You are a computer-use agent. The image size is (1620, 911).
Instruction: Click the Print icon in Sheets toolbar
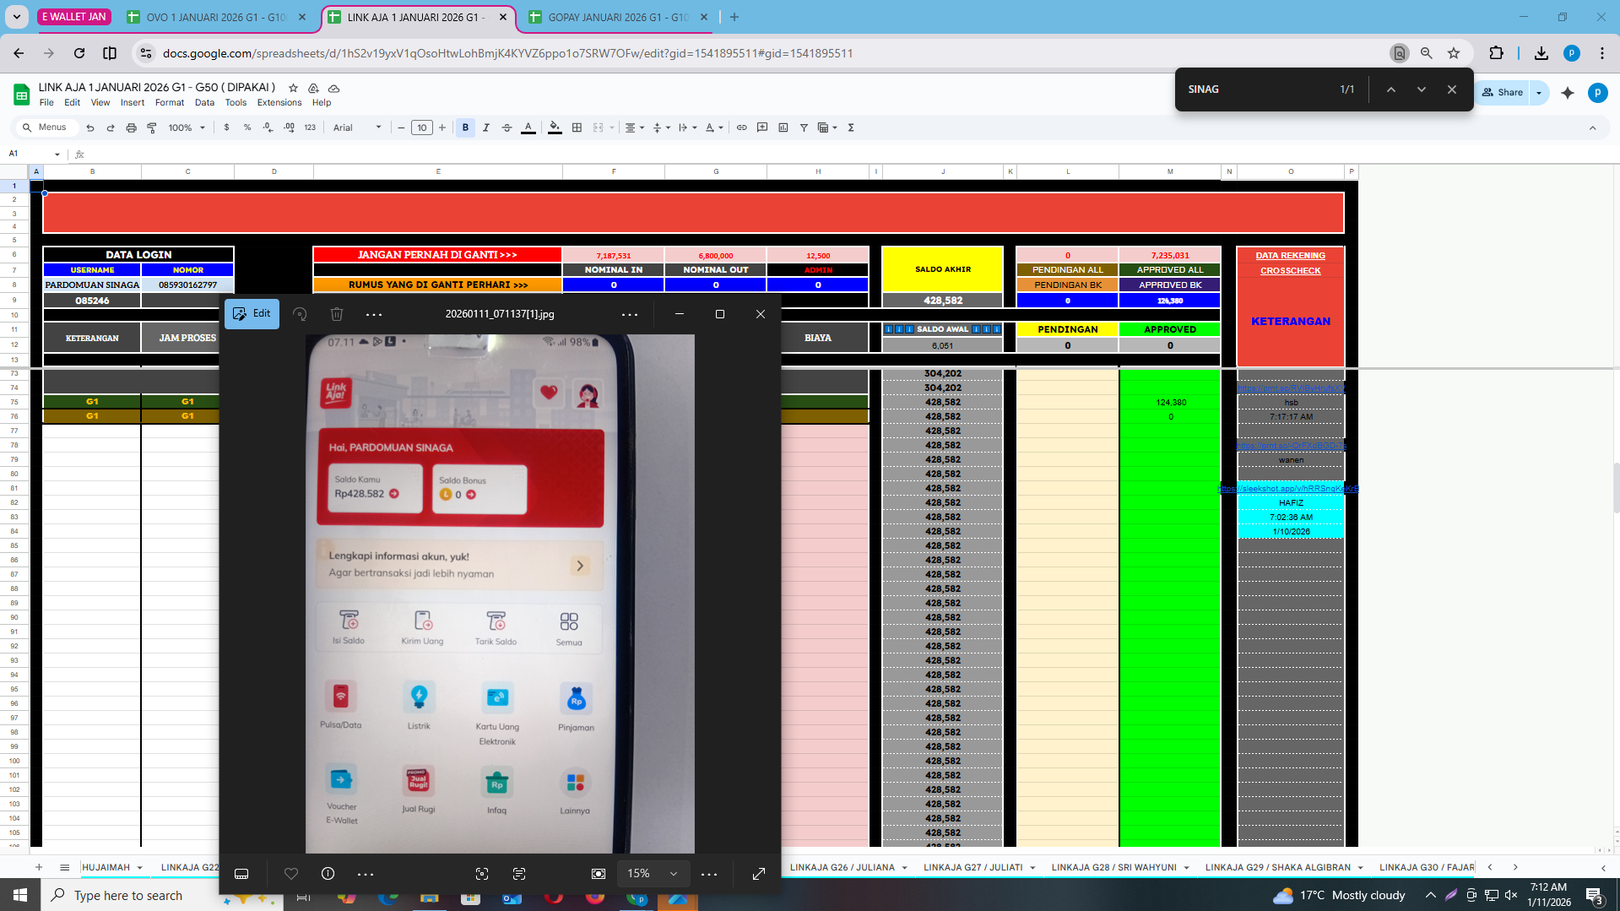click(131, 127)
